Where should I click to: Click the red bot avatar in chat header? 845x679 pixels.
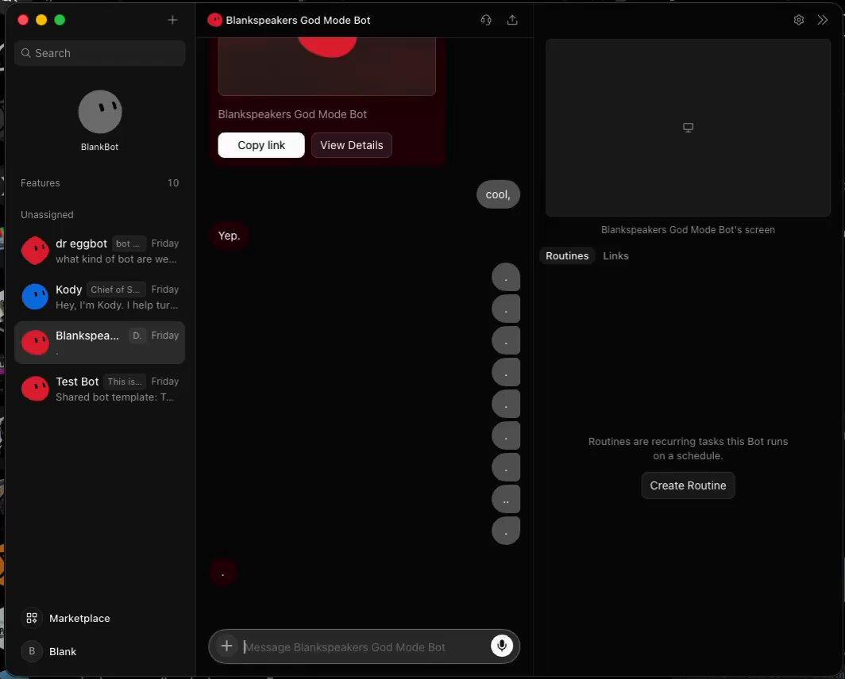(215, 20)
